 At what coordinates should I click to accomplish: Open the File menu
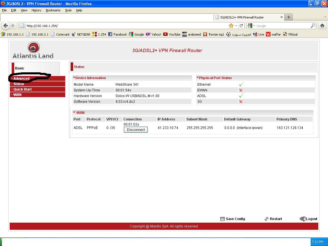[4, 10]
